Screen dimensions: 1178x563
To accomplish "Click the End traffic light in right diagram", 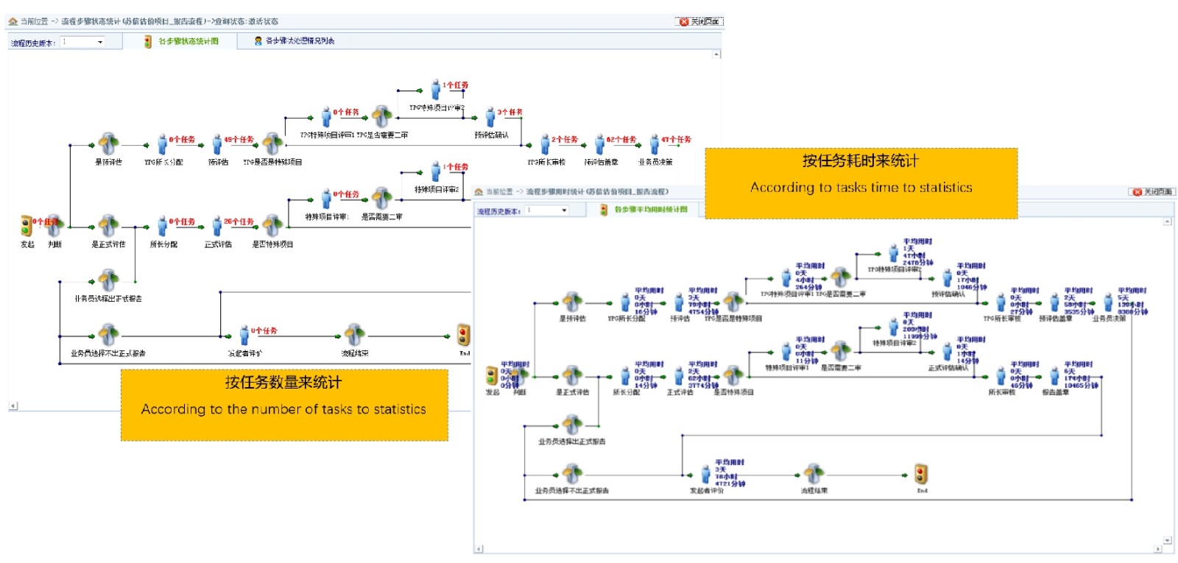I will [x=921, y=474].
